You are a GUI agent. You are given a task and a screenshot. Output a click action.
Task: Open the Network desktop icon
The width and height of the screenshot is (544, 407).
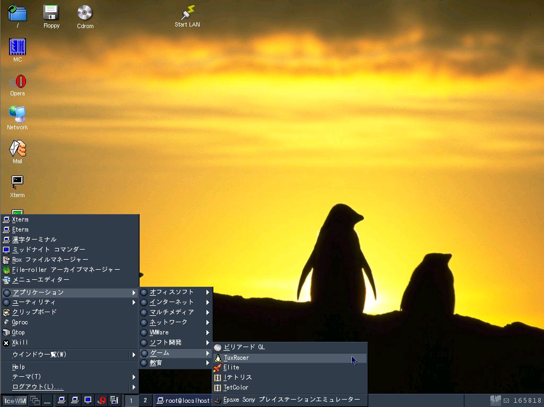18,118
